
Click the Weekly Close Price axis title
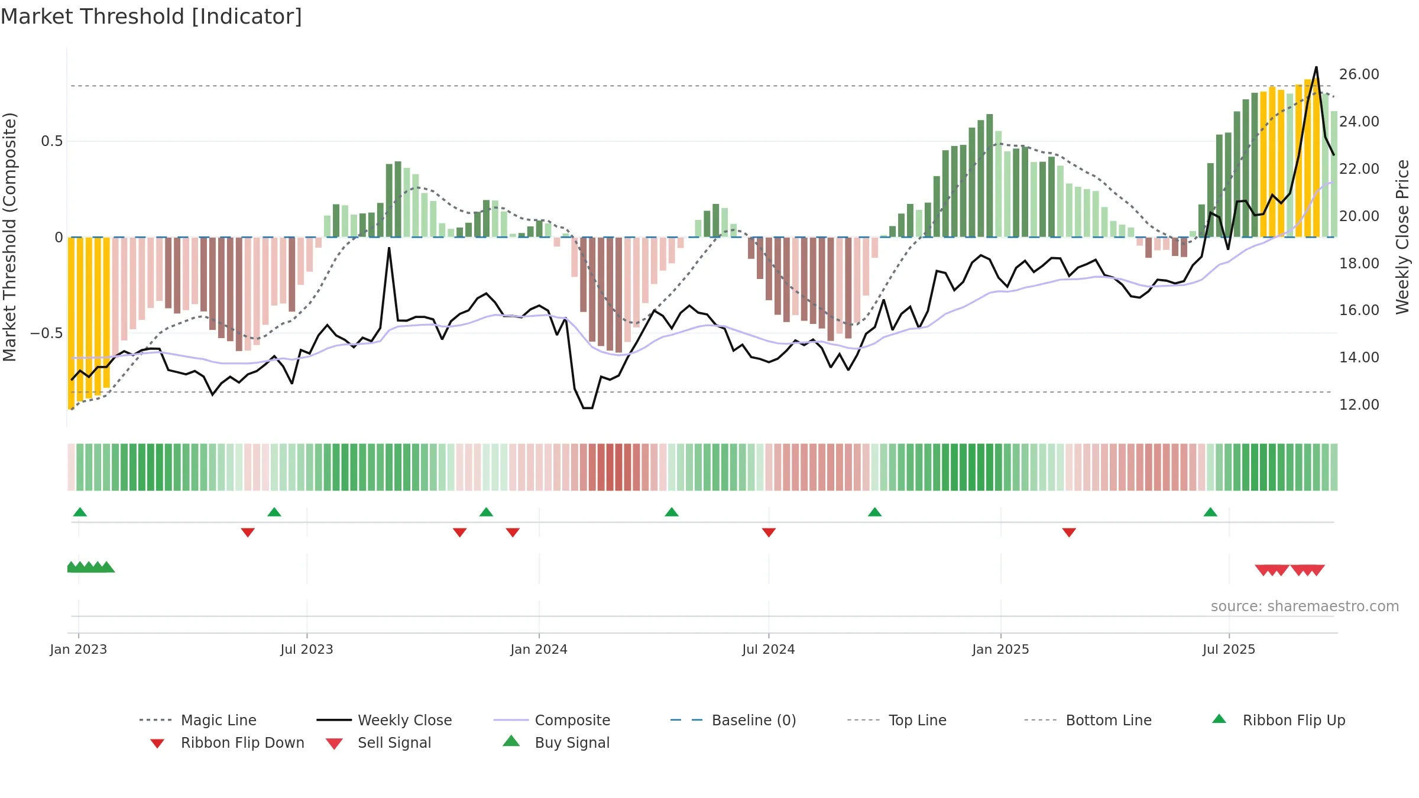pos(1402,237)
